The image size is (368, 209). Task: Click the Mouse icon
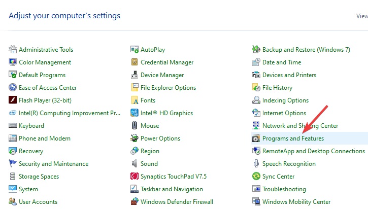135,125
